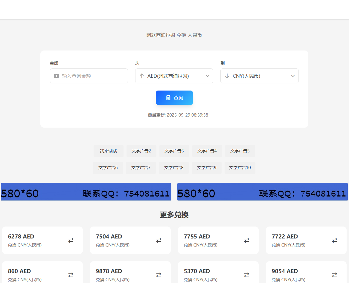The height and width of the screenshot is (283, 349).
Task: Click the right 580*60 banner ad
Action: coord(262,192)
